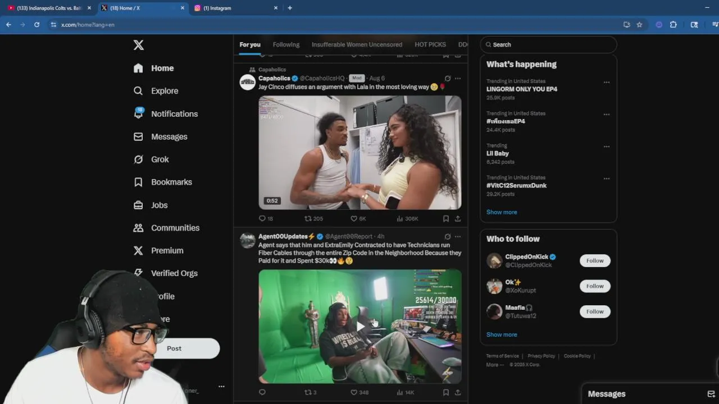Open Privacy Policy link
Image resolution: width=719 pixels, height=404 pixels.
point(541,356)
